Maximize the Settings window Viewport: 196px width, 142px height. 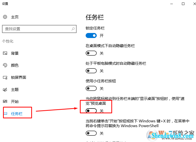[x=183, y=4]
